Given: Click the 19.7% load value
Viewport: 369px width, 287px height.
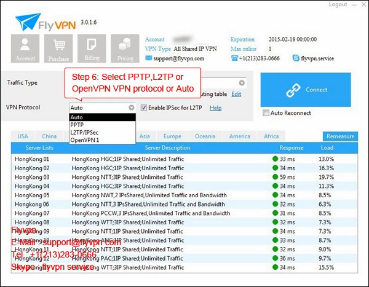Looking at the screenshot, I should 326,177.
